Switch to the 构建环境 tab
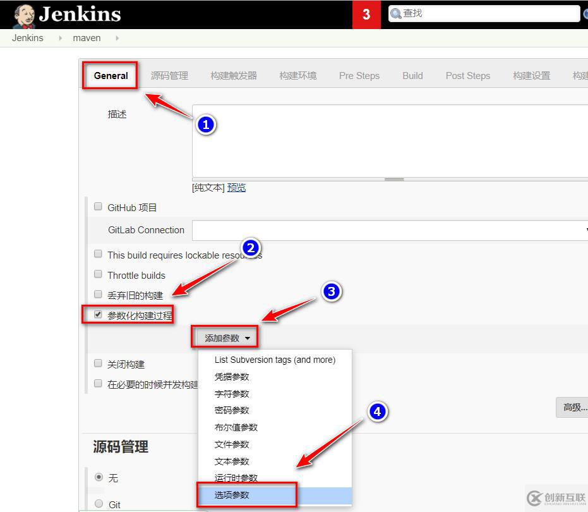The height and width of the screenshot is (512, 588). tap(298, 75)
